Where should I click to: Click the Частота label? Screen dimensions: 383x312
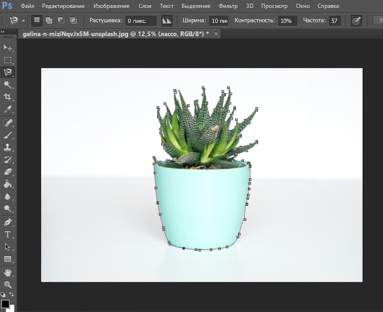point(314,21)
